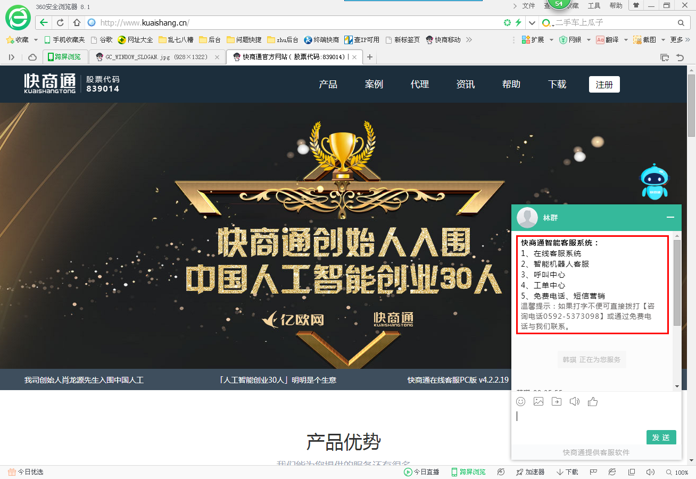Open the 产品 site navigation item
The image size is (696, 479).
point(328,84)
